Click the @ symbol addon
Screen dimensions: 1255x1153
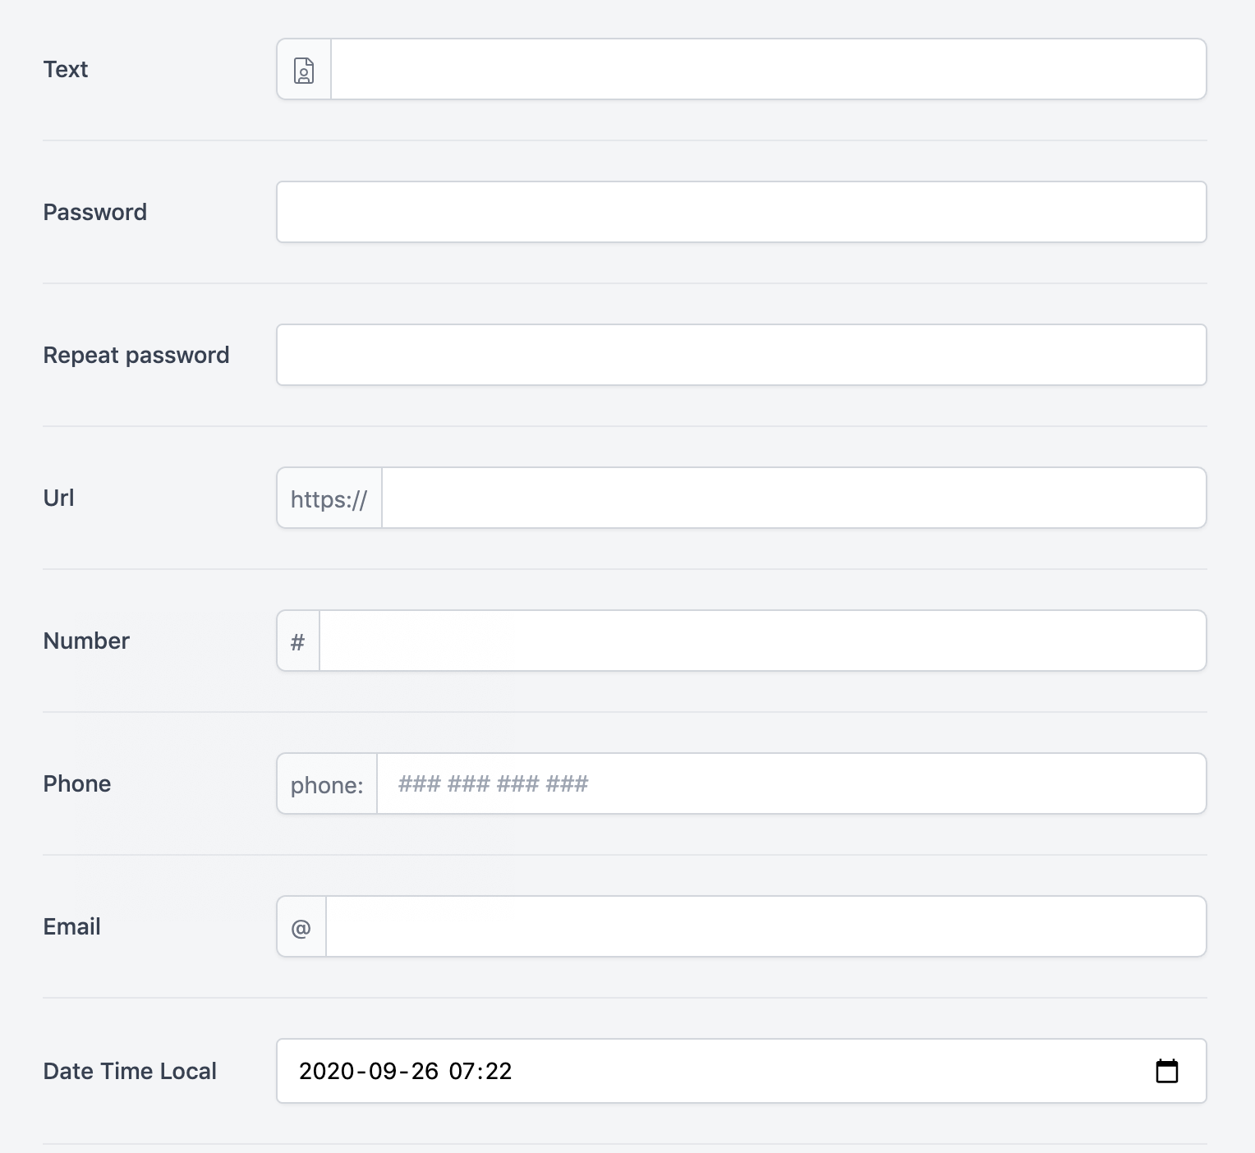point(301,926)
